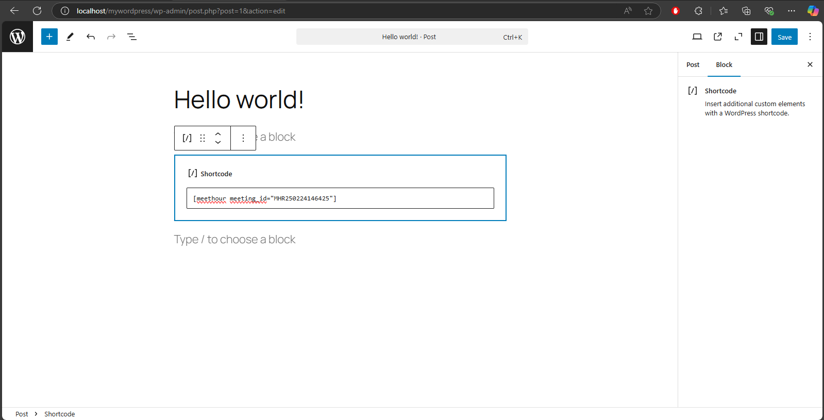Viewport: 824px width, 420px height.
Task: Click into the shortcode text field
Action: click(340, 198)
